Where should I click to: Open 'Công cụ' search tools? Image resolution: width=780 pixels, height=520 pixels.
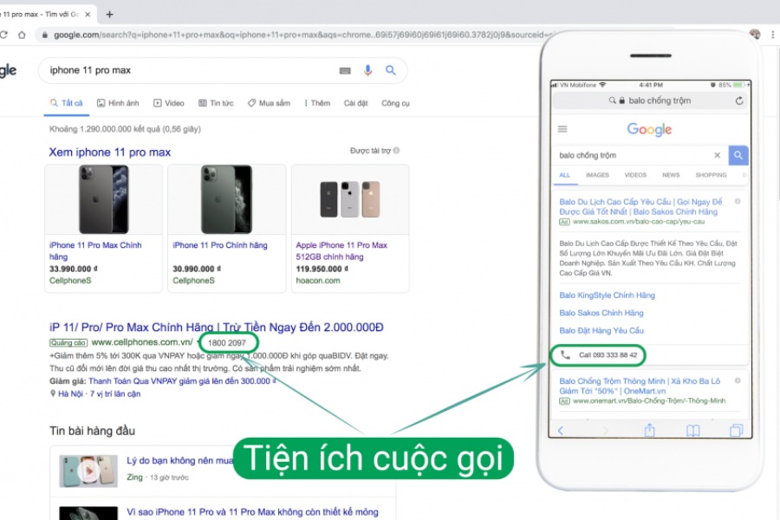pyautogui.click(x=395, y=103)
